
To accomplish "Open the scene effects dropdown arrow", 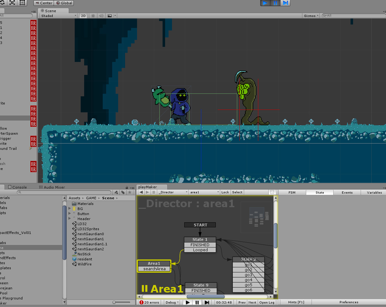I will pyautogui.click(x=115, y=16).
